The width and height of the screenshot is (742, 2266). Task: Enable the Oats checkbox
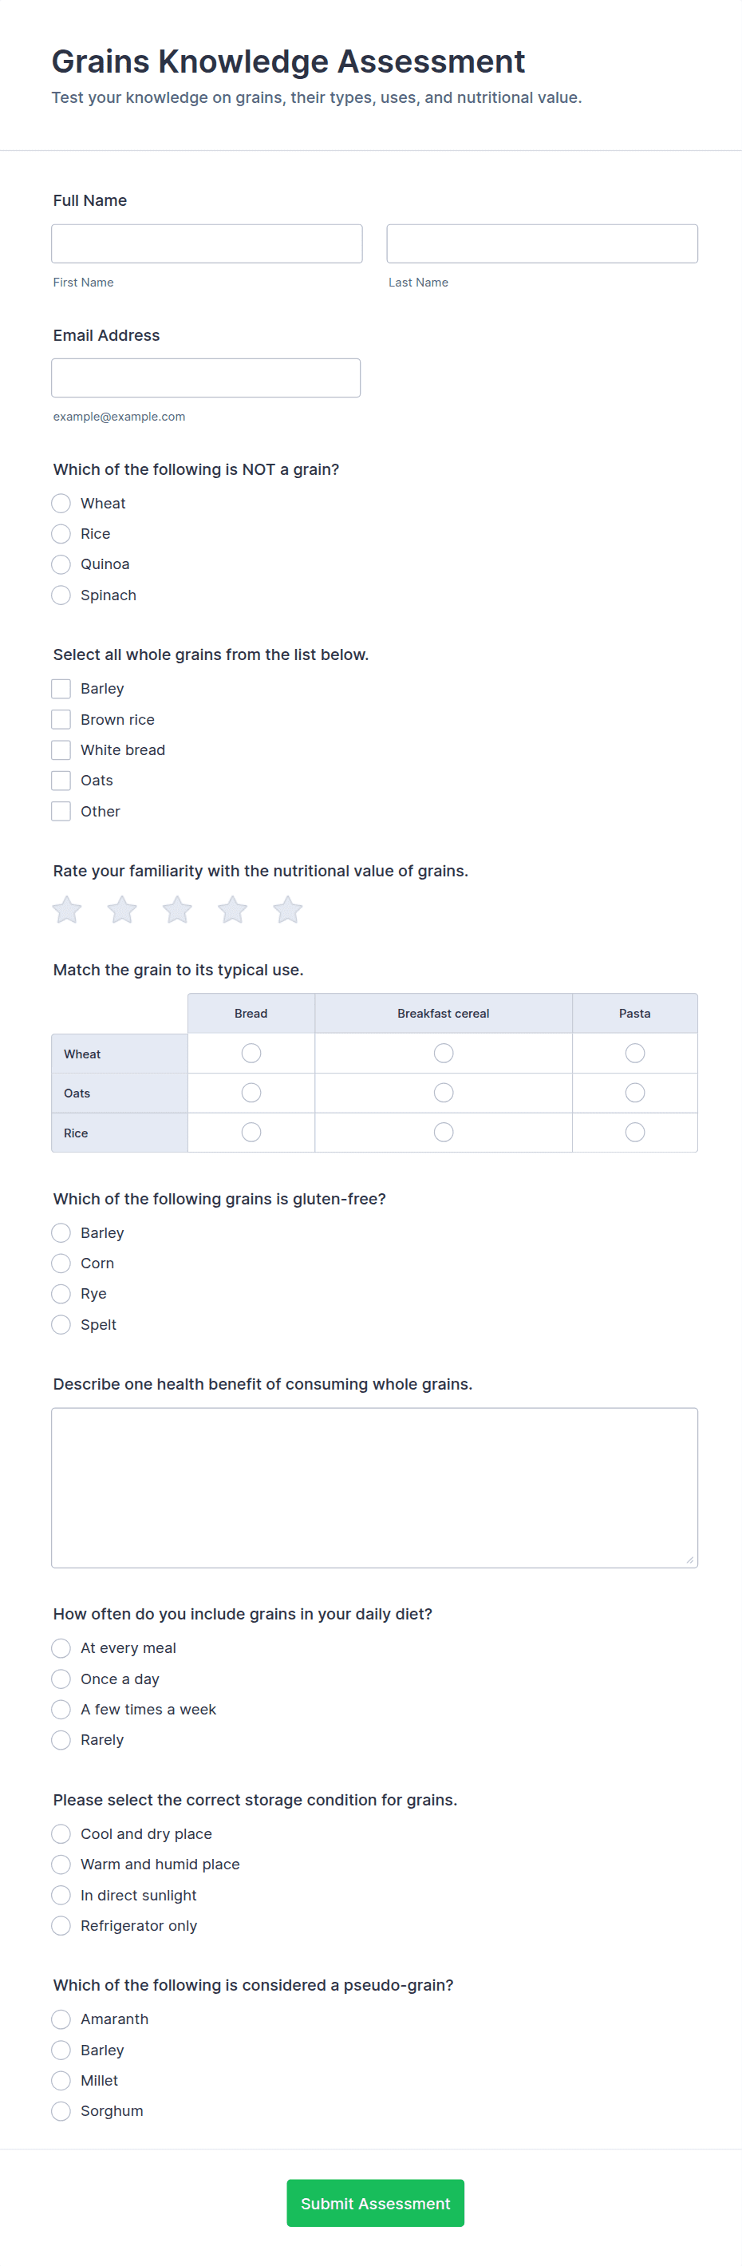point(61,781)
